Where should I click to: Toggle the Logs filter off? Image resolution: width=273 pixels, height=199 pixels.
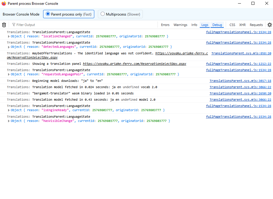[205, 25]
